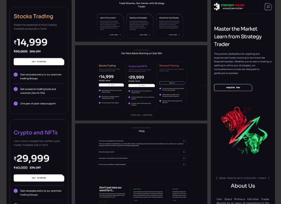Click the arrow on the Learn from scratch card
281x204 pixels.
pyautogui.click(x=120, y=35)
